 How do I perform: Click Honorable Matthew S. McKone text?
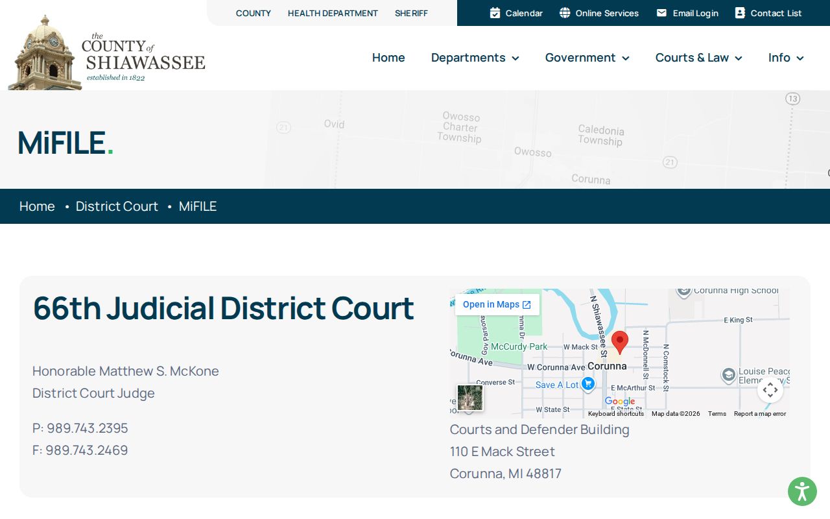[x=126, y=371]
